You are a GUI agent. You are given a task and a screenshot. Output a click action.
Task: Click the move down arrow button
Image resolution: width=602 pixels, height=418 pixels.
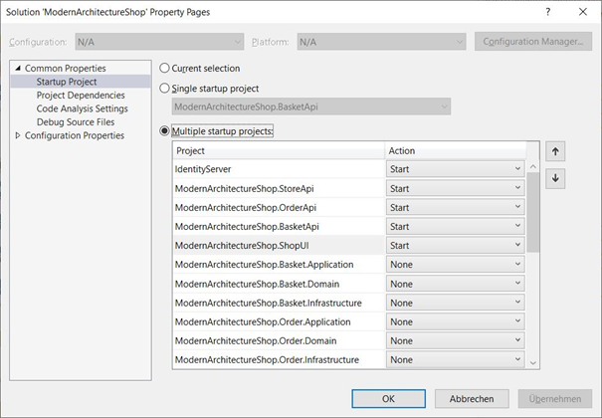pos(556,178)
